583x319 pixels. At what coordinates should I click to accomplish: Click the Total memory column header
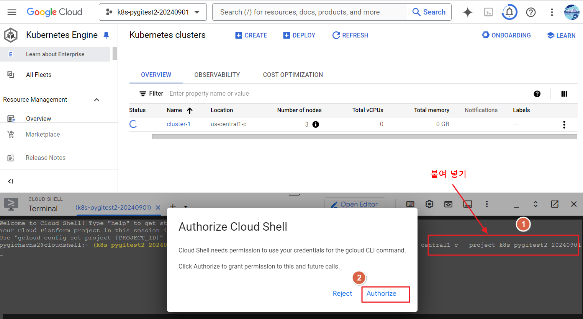(432, 110)
